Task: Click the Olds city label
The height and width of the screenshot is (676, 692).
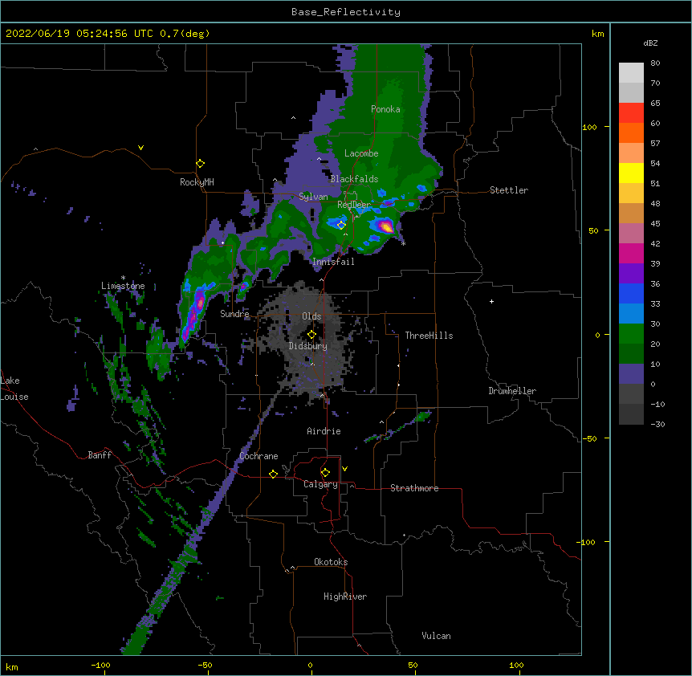Action: (x=311, y=316)
